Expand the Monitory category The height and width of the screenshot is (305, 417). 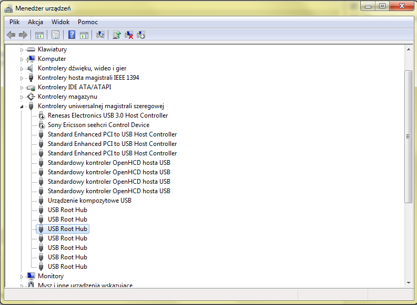[22, 276]
